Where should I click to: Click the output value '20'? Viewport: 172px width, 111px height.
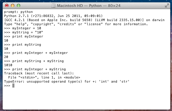click(x=6, y=57)
